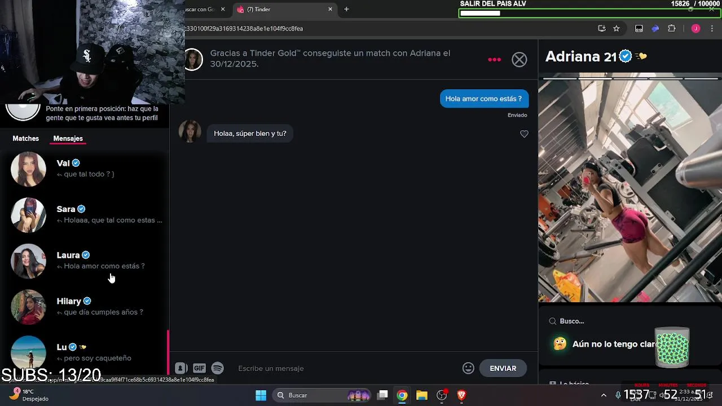Open Google Chrome from the taskbar

402,395
